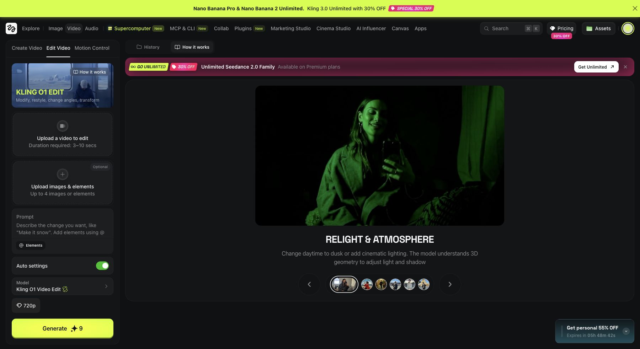Viewport: 640px width, 349px height.
Task: Click the Search field
Action: pos(511,28)
